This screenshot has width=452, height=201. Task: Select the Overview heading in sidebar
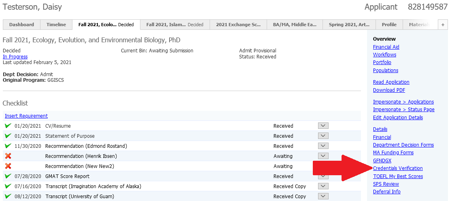point(384,39)
